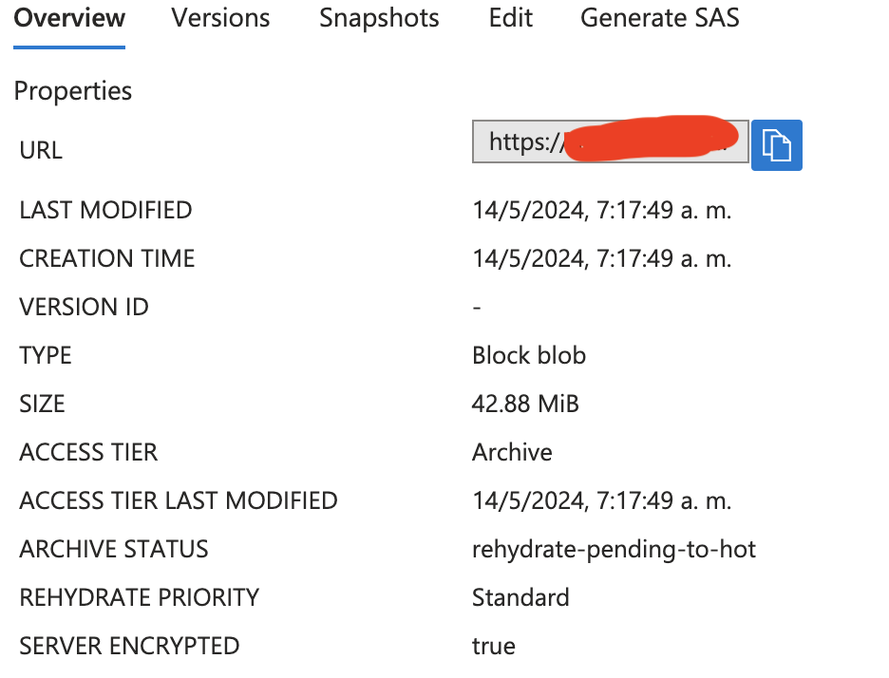Return to the Overview tab
This screenshot has height=678, width=889.
pos(68,18)
